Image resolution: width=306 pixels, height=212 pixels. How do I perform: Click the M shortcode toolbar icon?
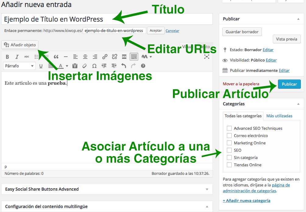[x=144, y=57]
